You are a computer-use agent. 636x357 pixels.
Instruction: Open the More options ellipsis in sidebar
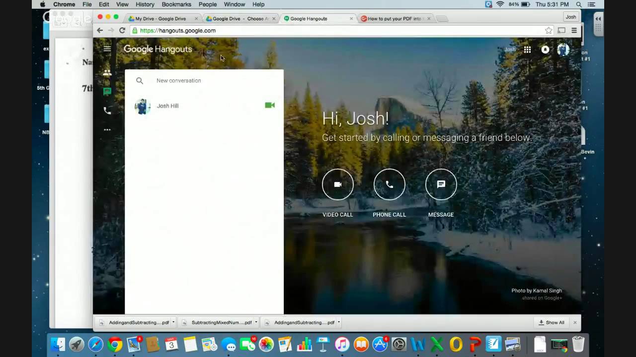pyautogui.click(x=107, y=130)
